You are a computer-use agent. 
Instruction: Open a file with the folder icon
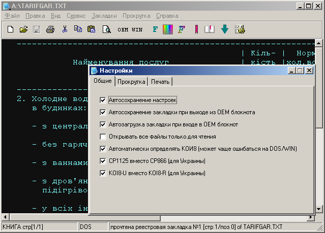pos(23,29)
